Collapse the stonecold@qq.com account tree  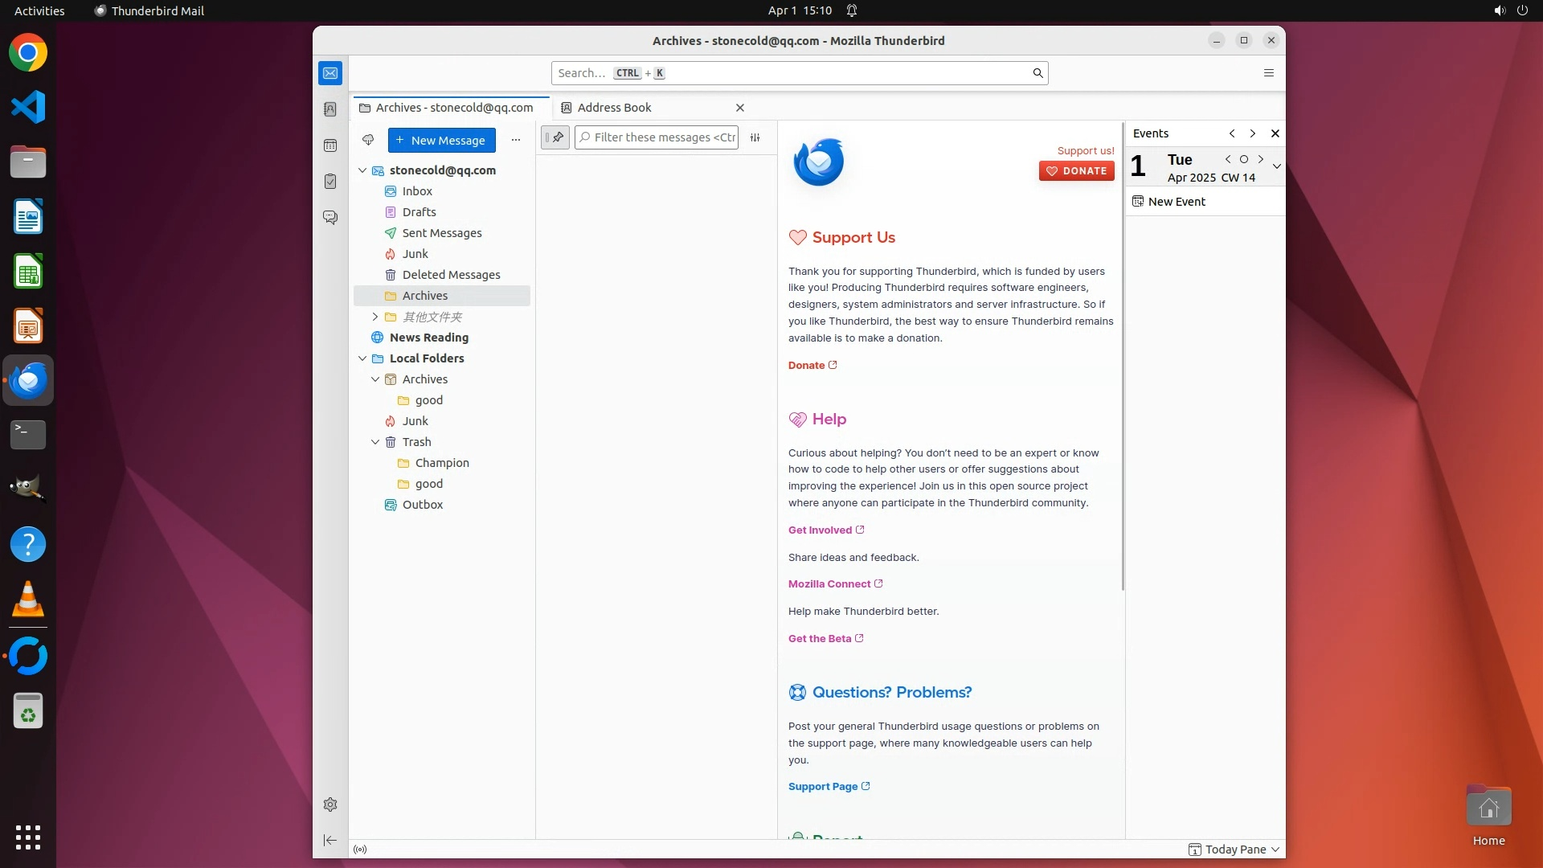pyautogui.click(x=362, y=170)
